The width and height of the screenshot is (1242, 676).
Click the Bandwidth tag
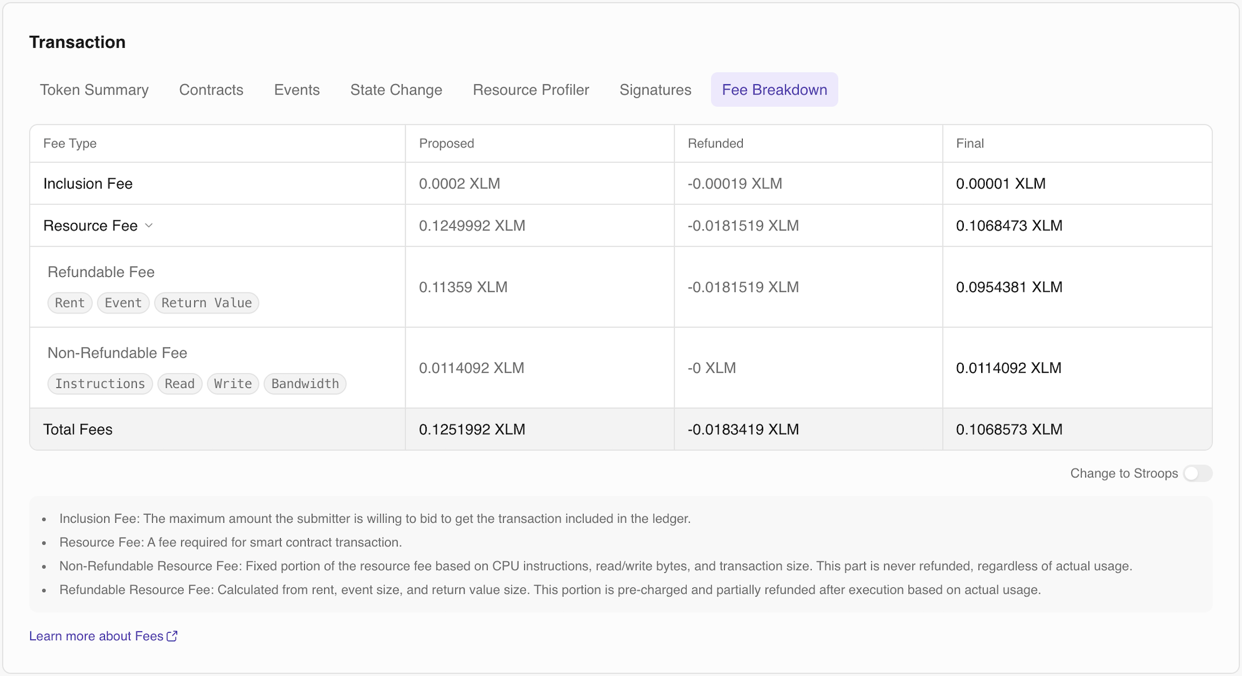pyautogui.click(x=304, y=384)
